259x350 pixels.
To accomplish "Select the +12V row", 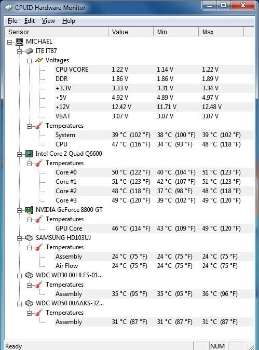I will tap(154, 107).
